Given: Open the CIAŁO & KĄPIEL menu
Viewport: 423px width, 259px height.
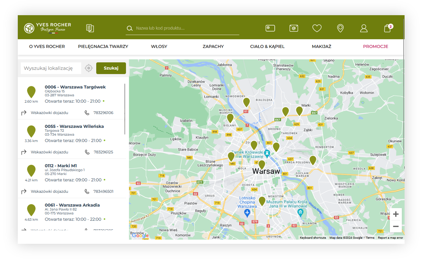Looking at the screenshot, I should click(x=267, y=47).
